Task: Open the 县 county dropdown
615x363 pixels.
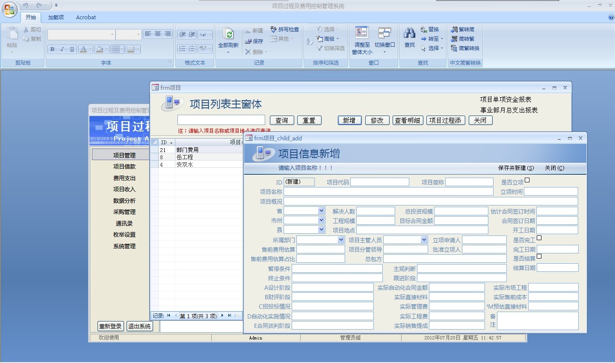Action: coord(322,230)
